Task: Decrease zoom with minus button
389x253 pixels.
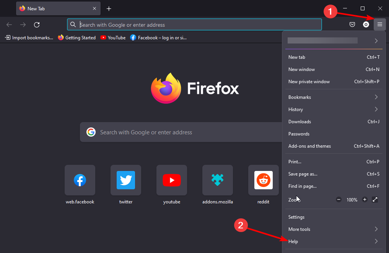Action: pos(339,200)
